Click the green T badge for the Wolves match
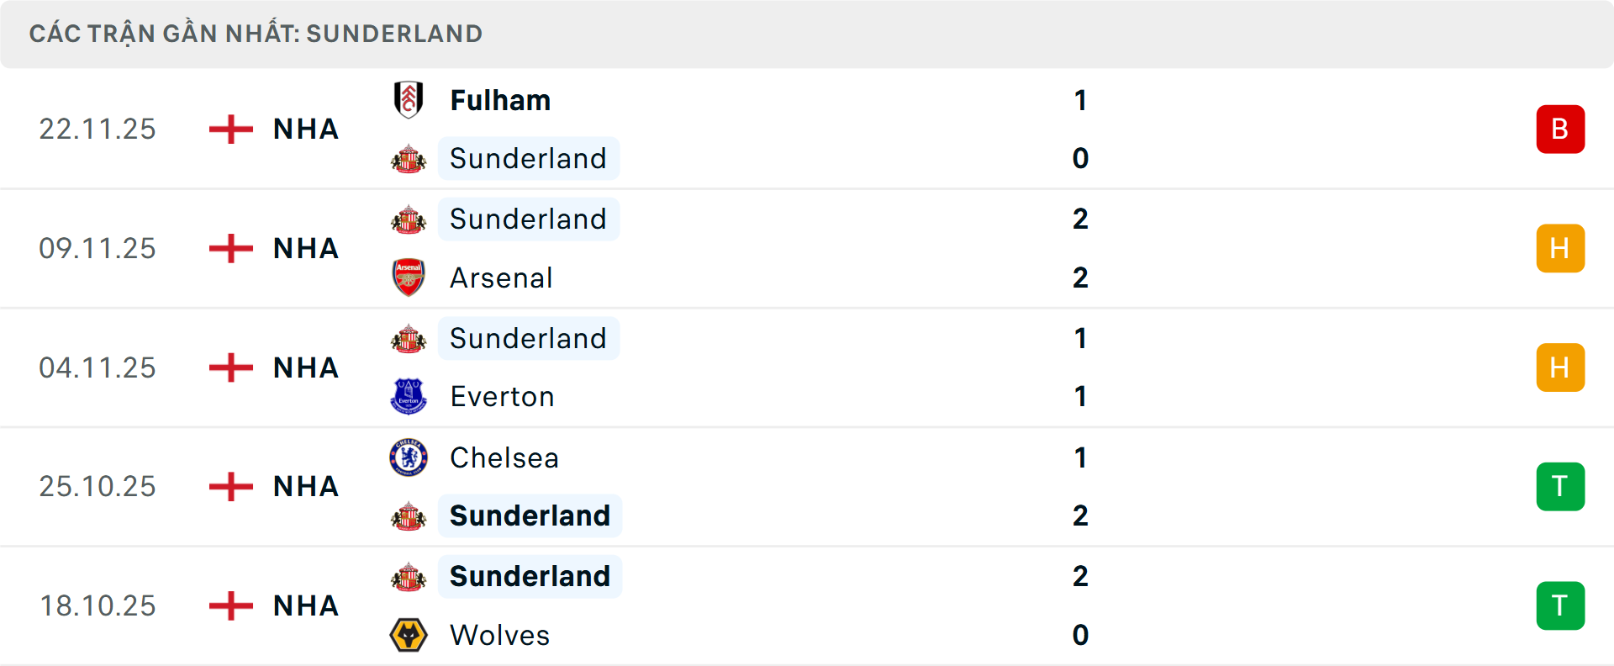1614x666 pixels. (1560, 605)
